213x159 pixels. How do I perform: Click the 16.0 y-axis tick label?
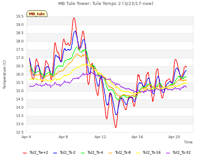(20, 74)
